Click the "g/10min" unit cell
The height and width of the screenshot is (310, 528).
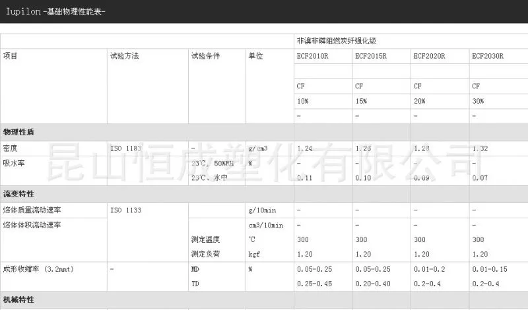click(262, 210)
